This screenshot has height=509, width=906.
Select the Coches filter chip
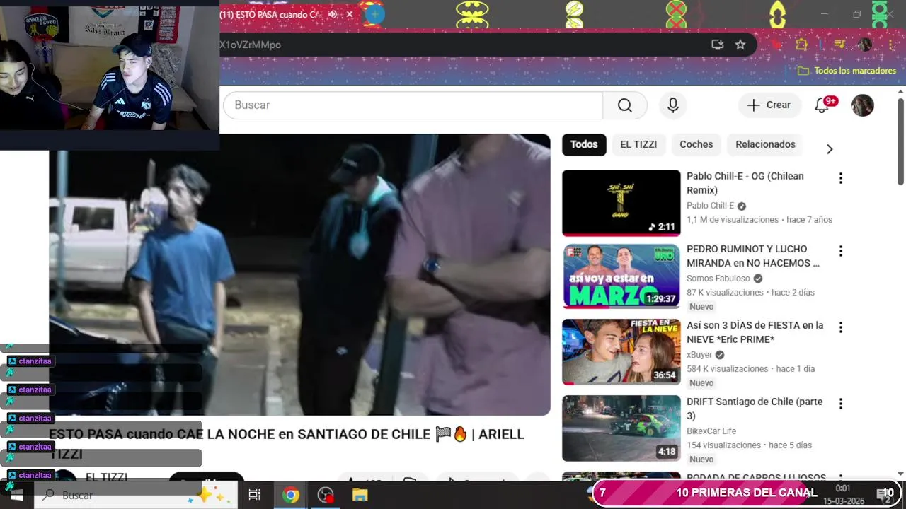[x=696, y=144]
